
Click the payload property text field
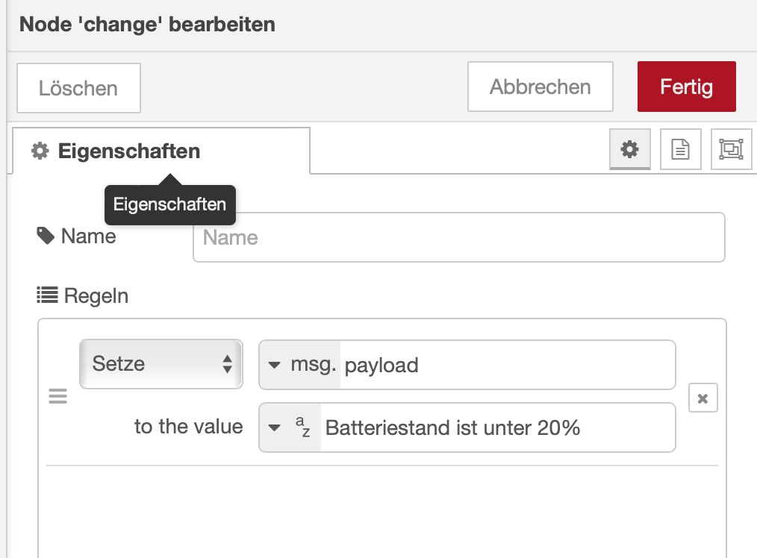506,365
